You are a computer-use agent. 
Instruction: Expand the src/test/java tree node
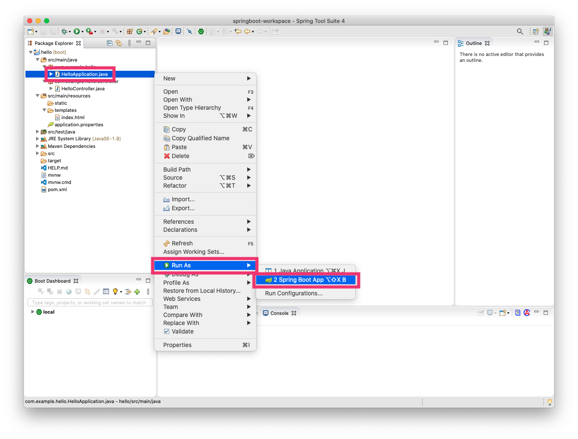[37, 132]
